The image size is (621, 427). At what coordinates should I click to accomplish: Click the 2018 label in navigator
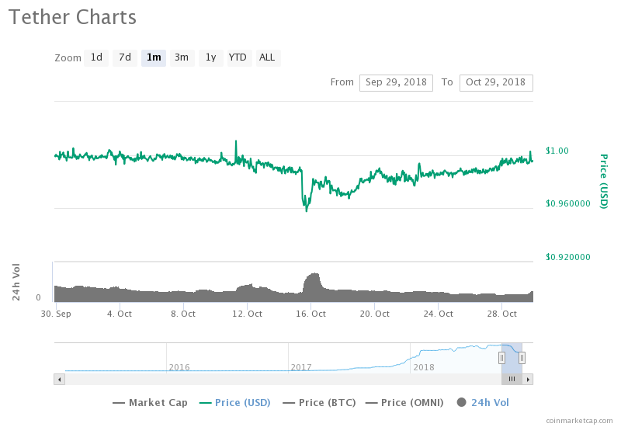coord(424,367)
